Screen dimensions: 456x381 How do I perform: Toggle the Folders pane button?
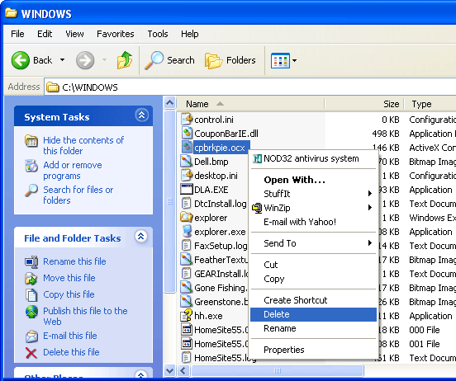230,60
